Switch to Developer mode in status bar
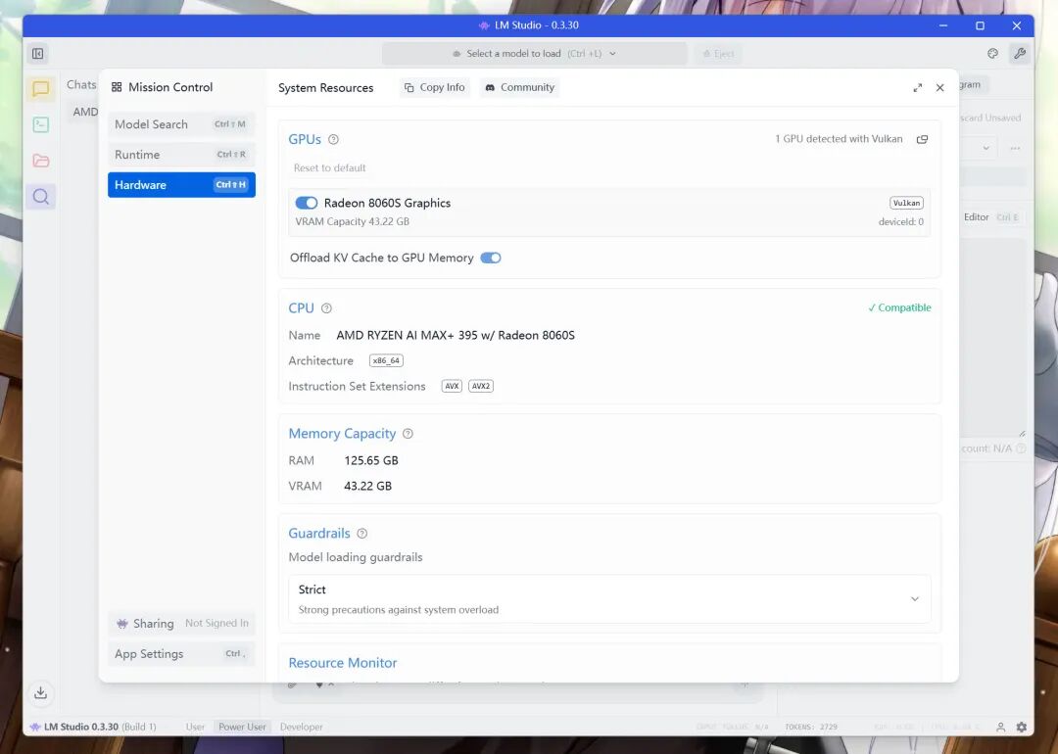The width and height of the screenshot is (1058, 754). coord(301,727)
